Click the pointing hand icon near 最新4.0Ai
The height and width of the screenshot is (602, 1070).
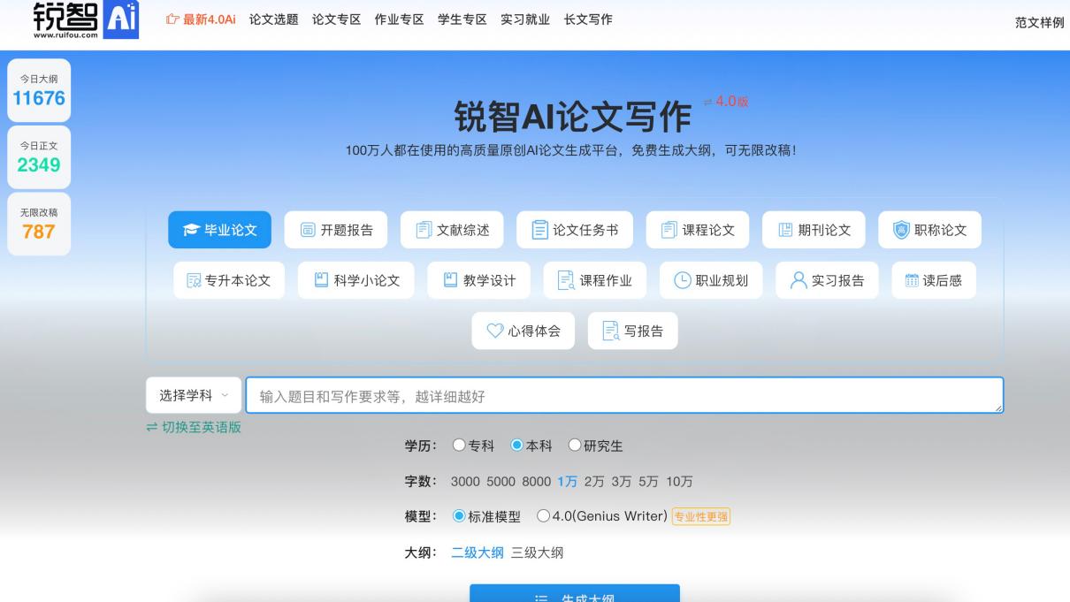pyautogui.click(x=172, y=19)
